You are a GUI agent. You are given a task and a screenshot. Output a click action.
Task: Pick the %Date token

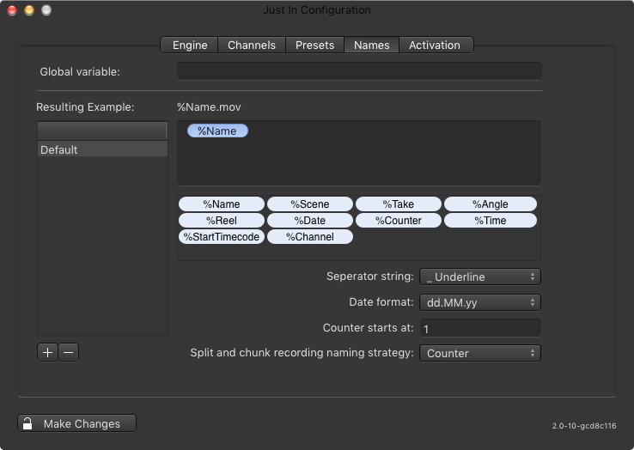[310, 221]
